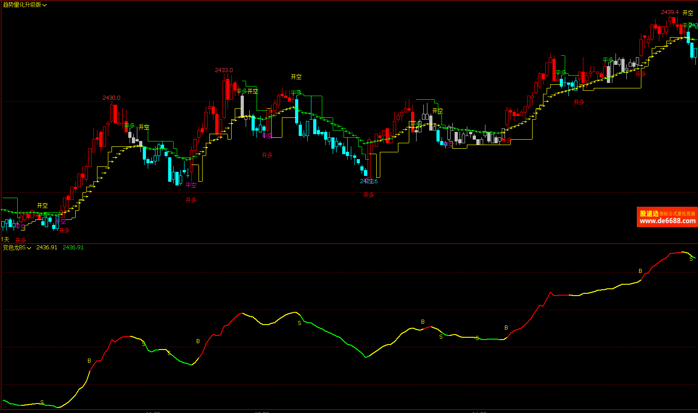
Task: Click the green 2436.91 indicator value
Action: [x=73, y=248]
